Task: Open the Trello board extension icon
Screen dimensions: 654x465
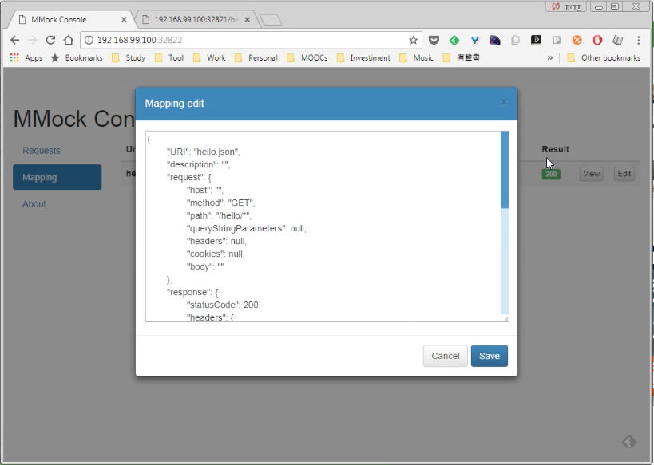Action: tap(557, 40)
